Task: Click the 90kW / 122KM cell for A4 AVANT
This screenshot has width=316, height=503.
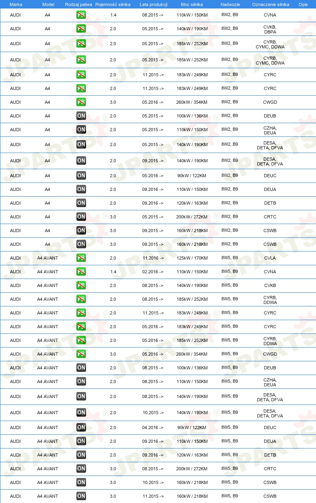Action: 192,428
